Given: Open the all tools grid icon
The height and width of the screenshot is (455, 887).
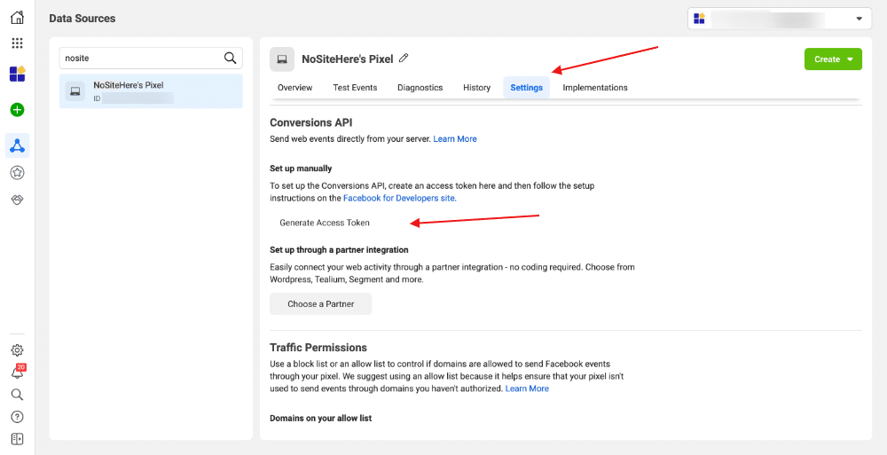Looking at the screenshot, I should click(x=17, y=43).
